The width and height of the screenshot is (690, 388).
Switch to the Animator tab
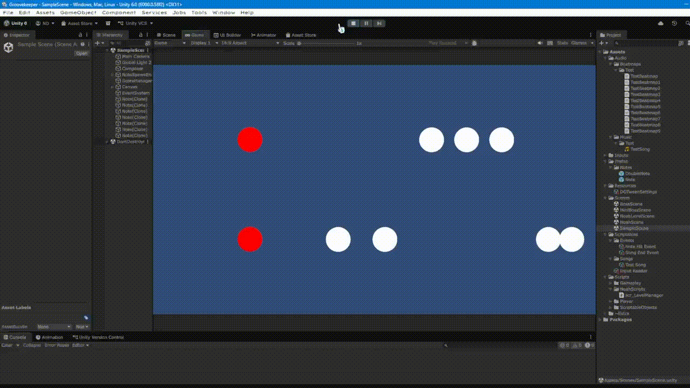(x=264, y=35)
